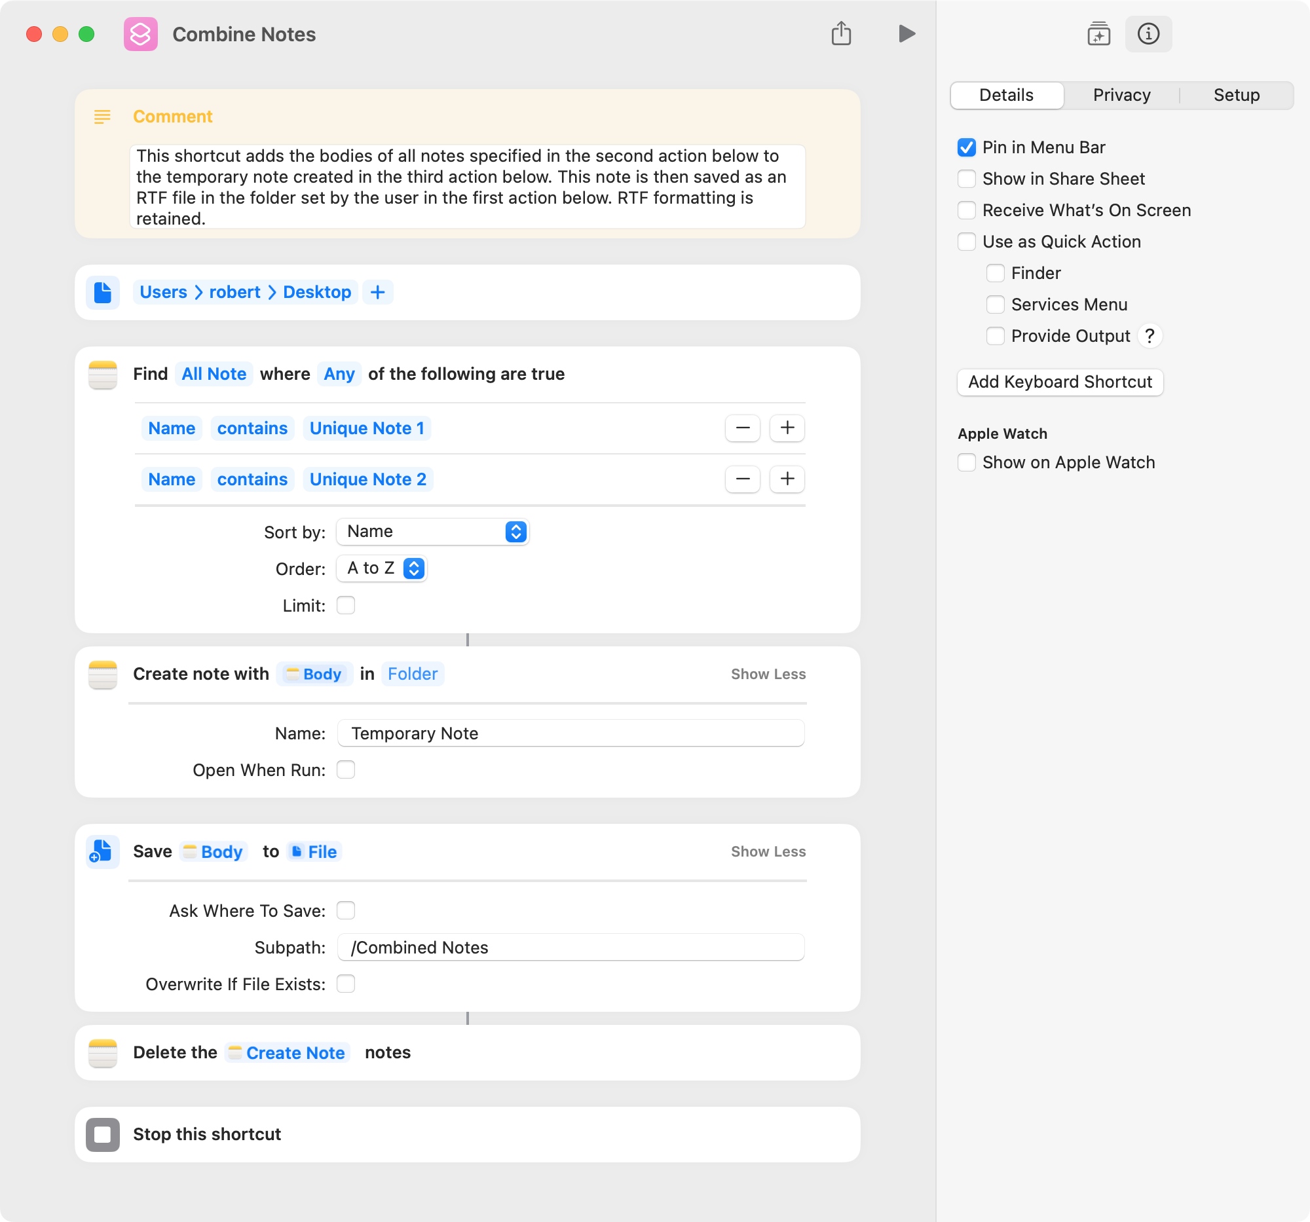The image size is (1310, 1222).
Task: Check the Services Menu option
Action: [x=995, y=305]
